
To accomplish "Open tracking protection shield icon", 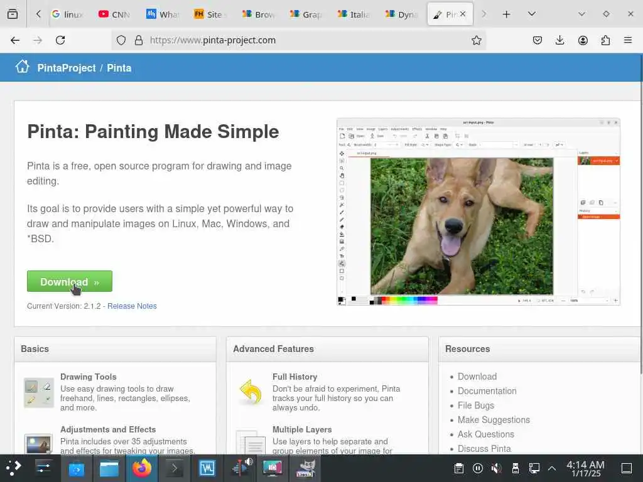I will pos(121,40).
